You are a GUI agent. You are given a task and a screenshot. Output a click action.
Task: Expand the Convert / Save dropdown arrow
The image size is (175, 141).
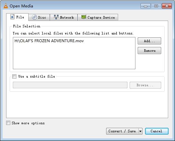pyautogui.click(x=140, y=131)
